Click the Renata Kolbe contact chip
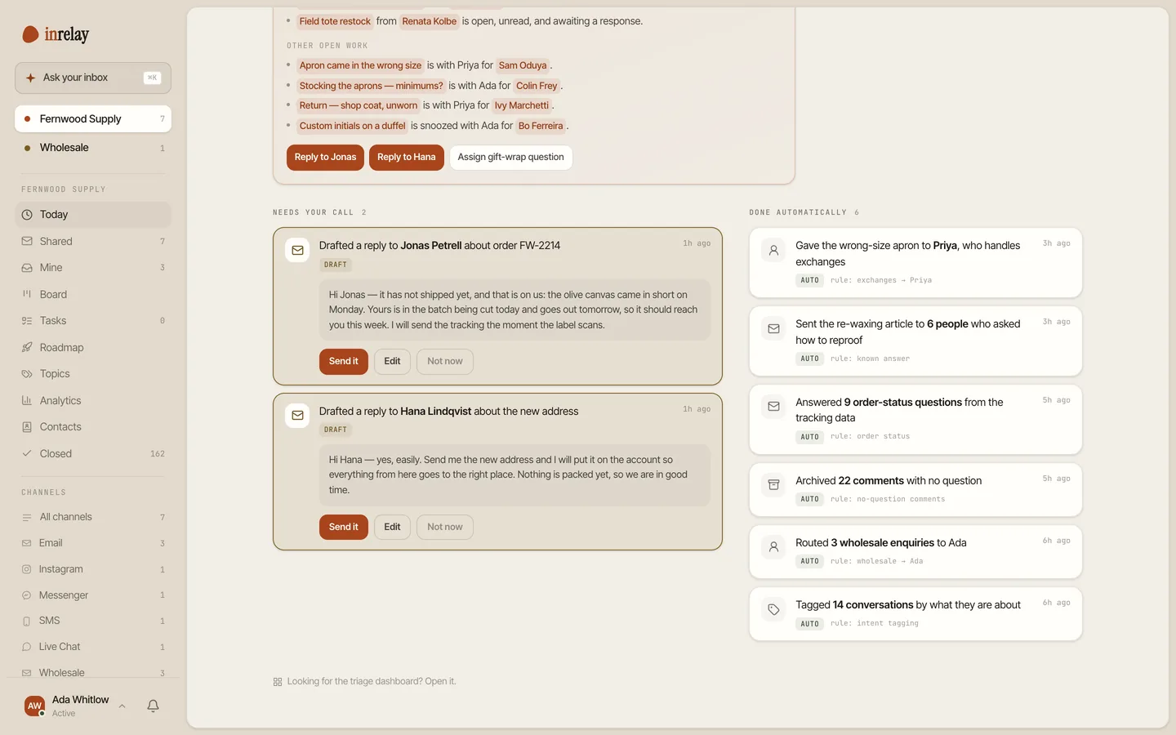Image resolution: width=1176 pixels, height=735 pixels. pos(429,21)
